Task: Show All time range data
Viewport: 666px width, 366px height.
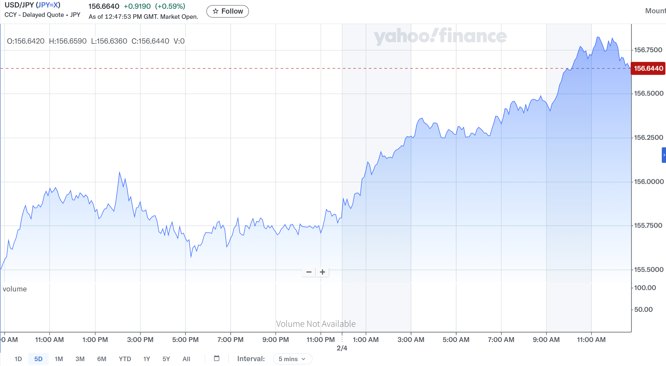Action: pyautogui.click(x=186, y=359)
